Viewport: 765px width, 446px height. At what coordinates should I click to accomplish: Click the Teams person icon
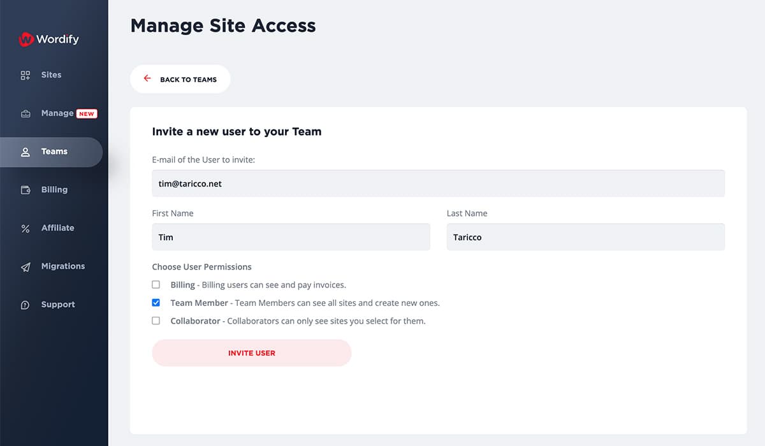point(25,152)
